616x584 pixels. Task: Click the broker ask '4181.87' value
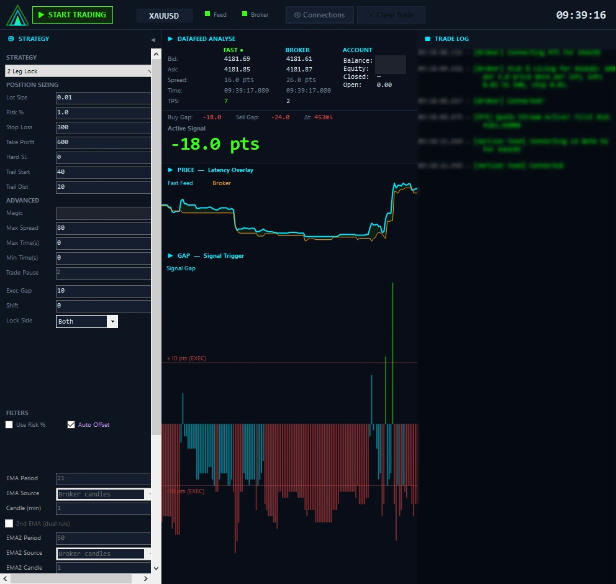click(x=299, y=70)
